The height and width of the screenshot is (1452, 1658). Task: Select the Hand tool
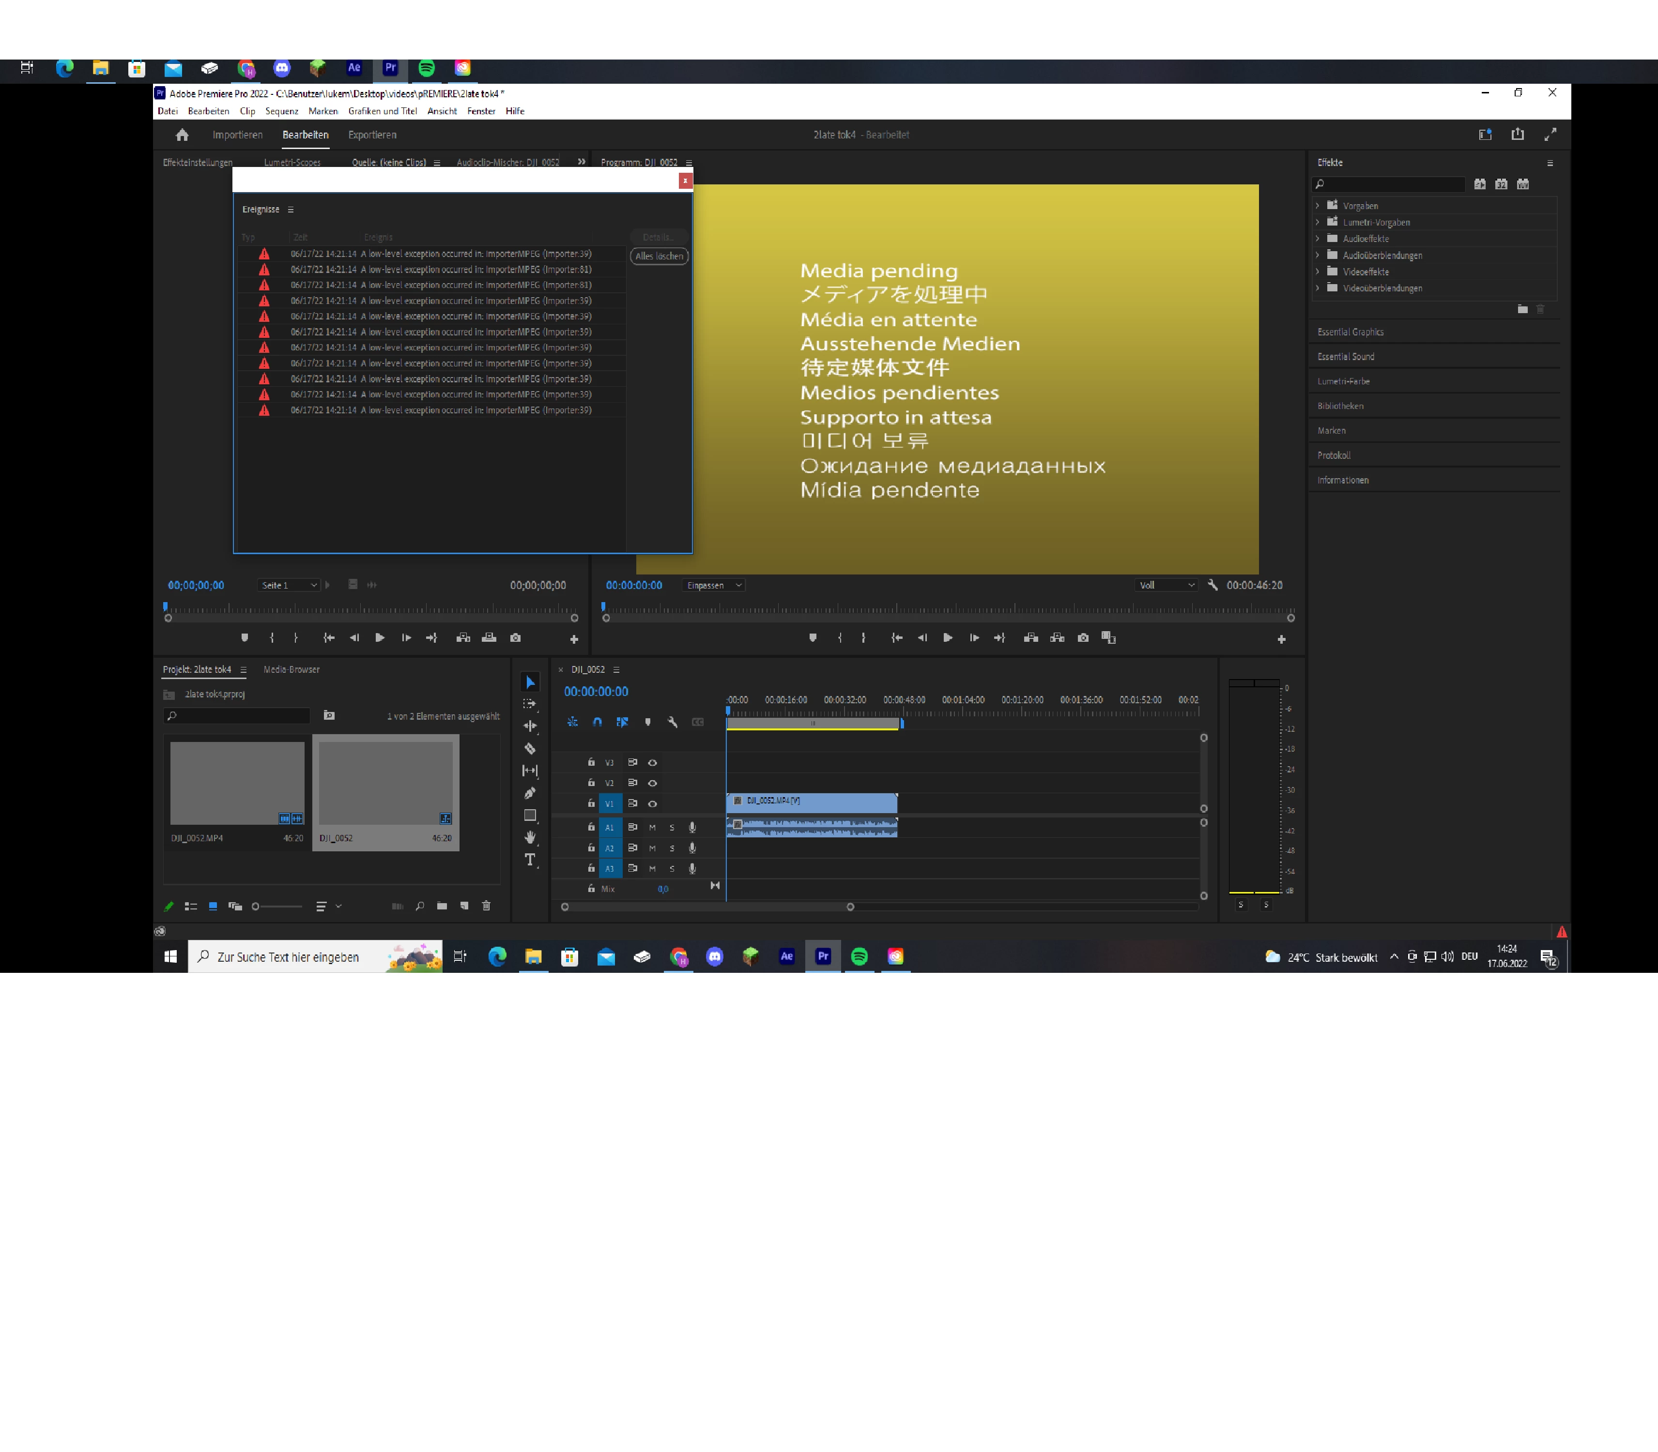[529, 837]
